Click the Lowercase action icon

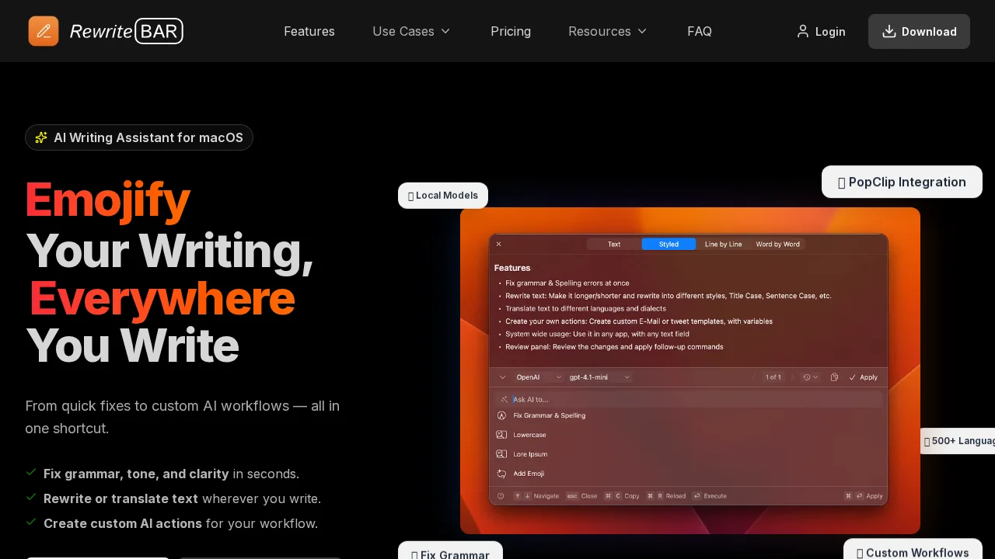[x=501, y=435]
